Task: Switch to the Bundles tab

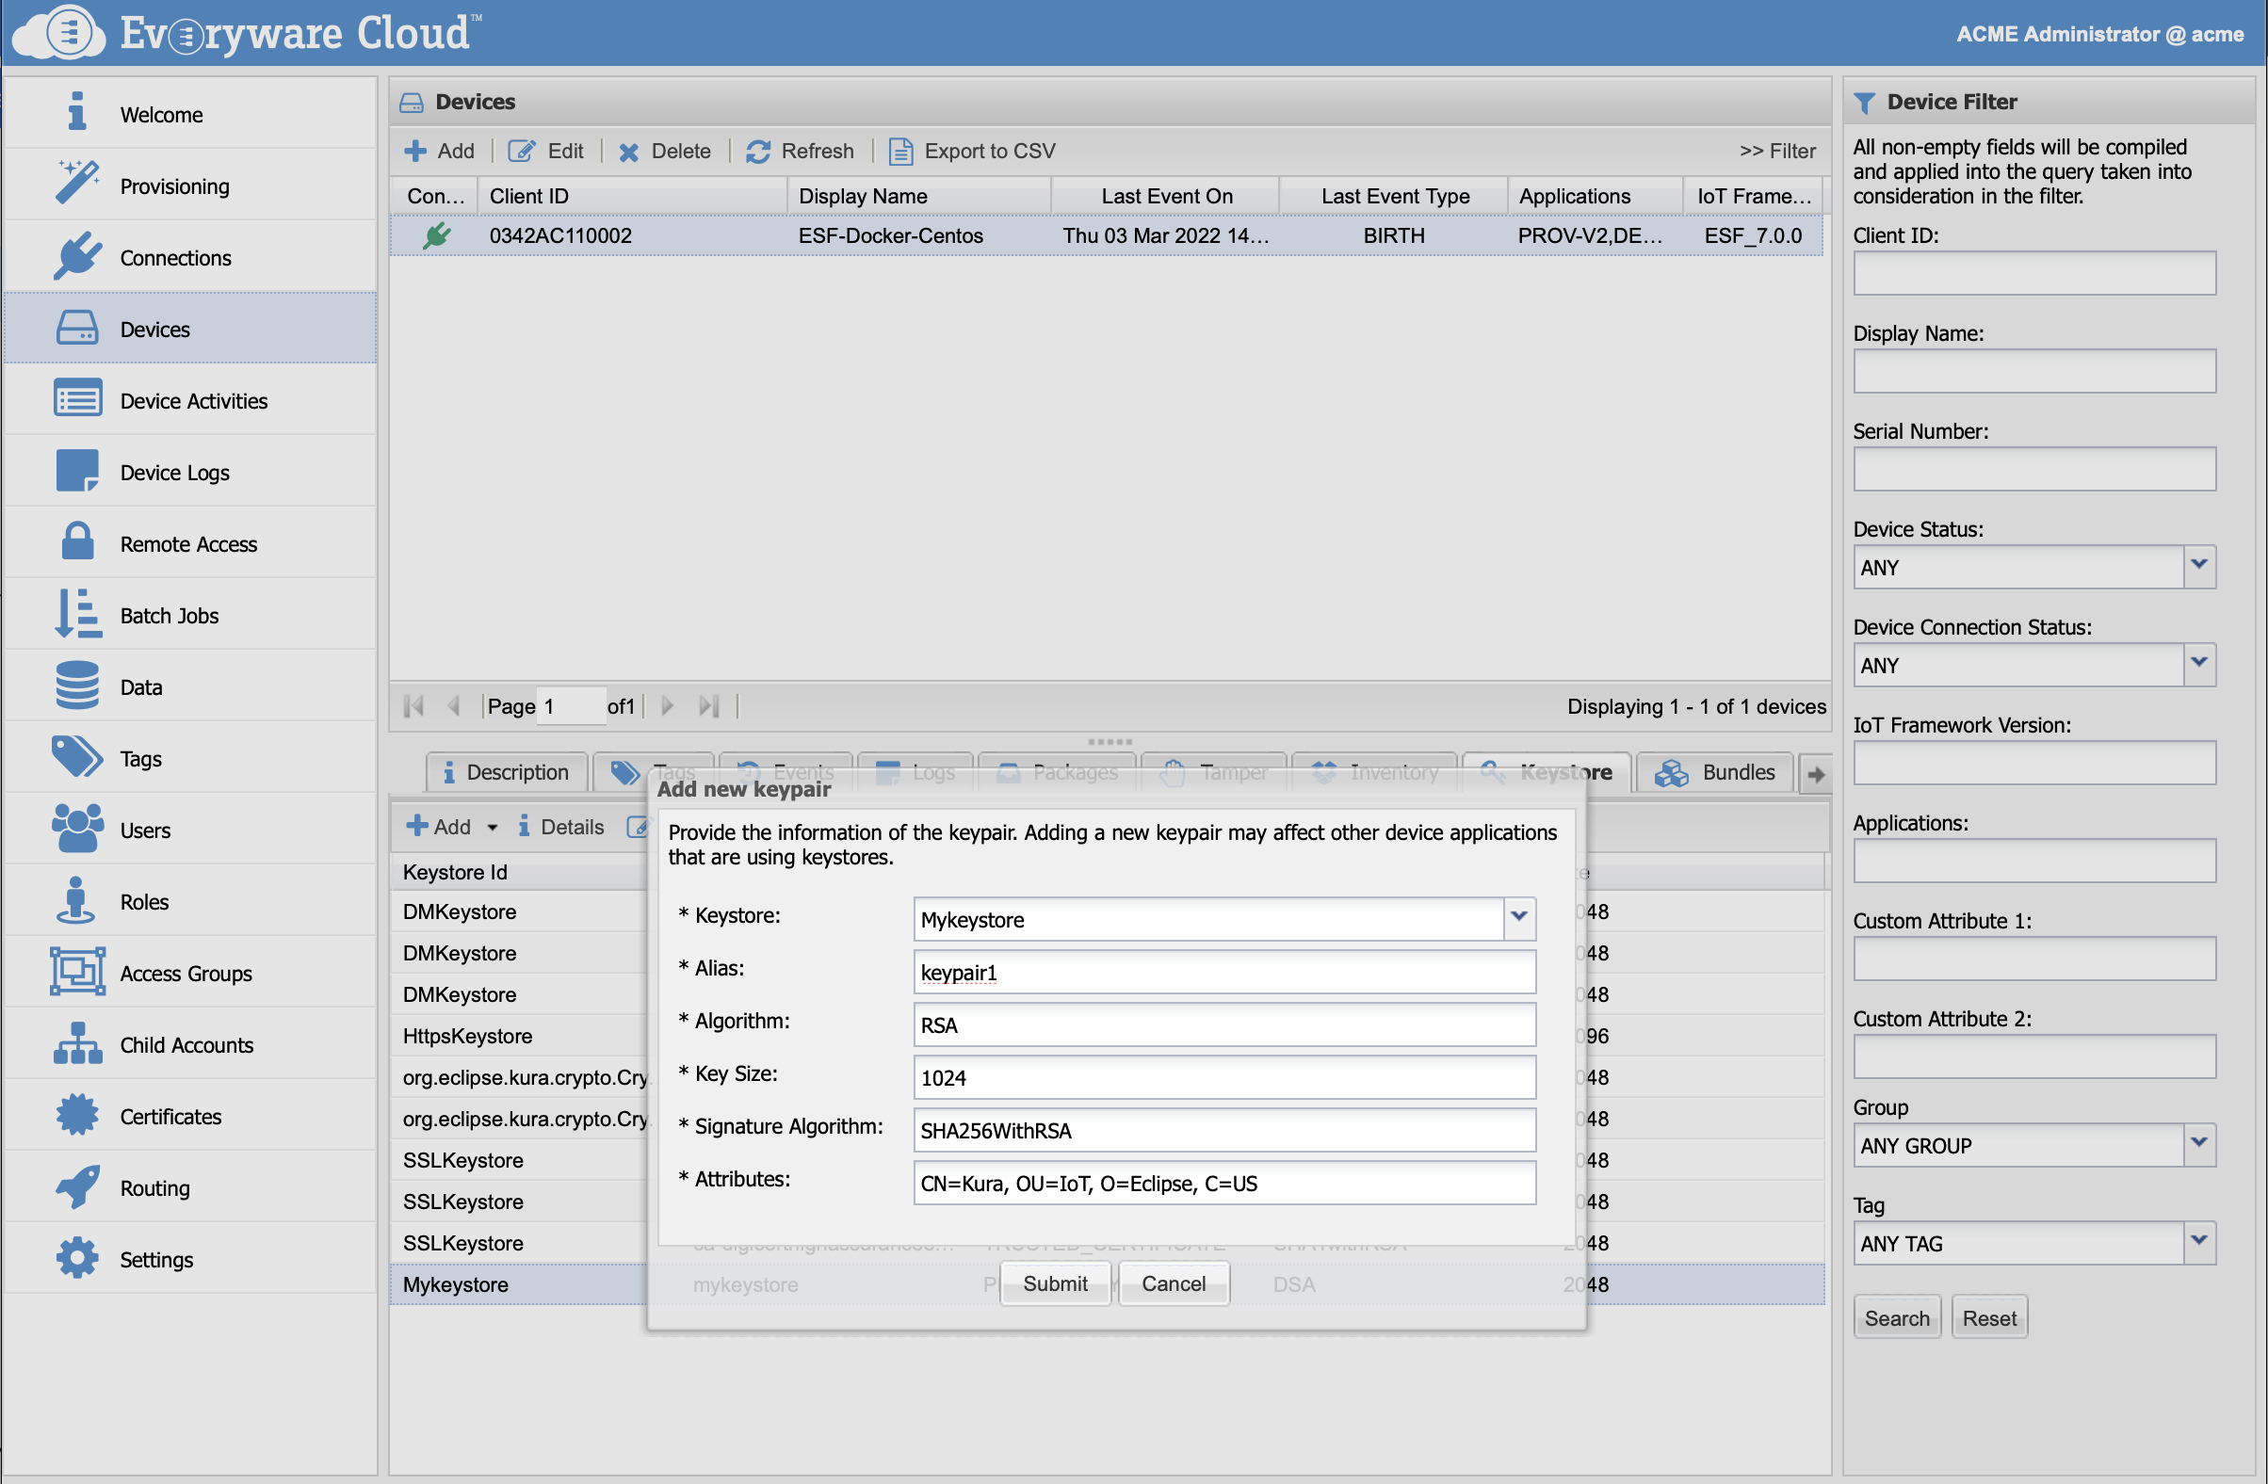Action: tap(1715, 771)
